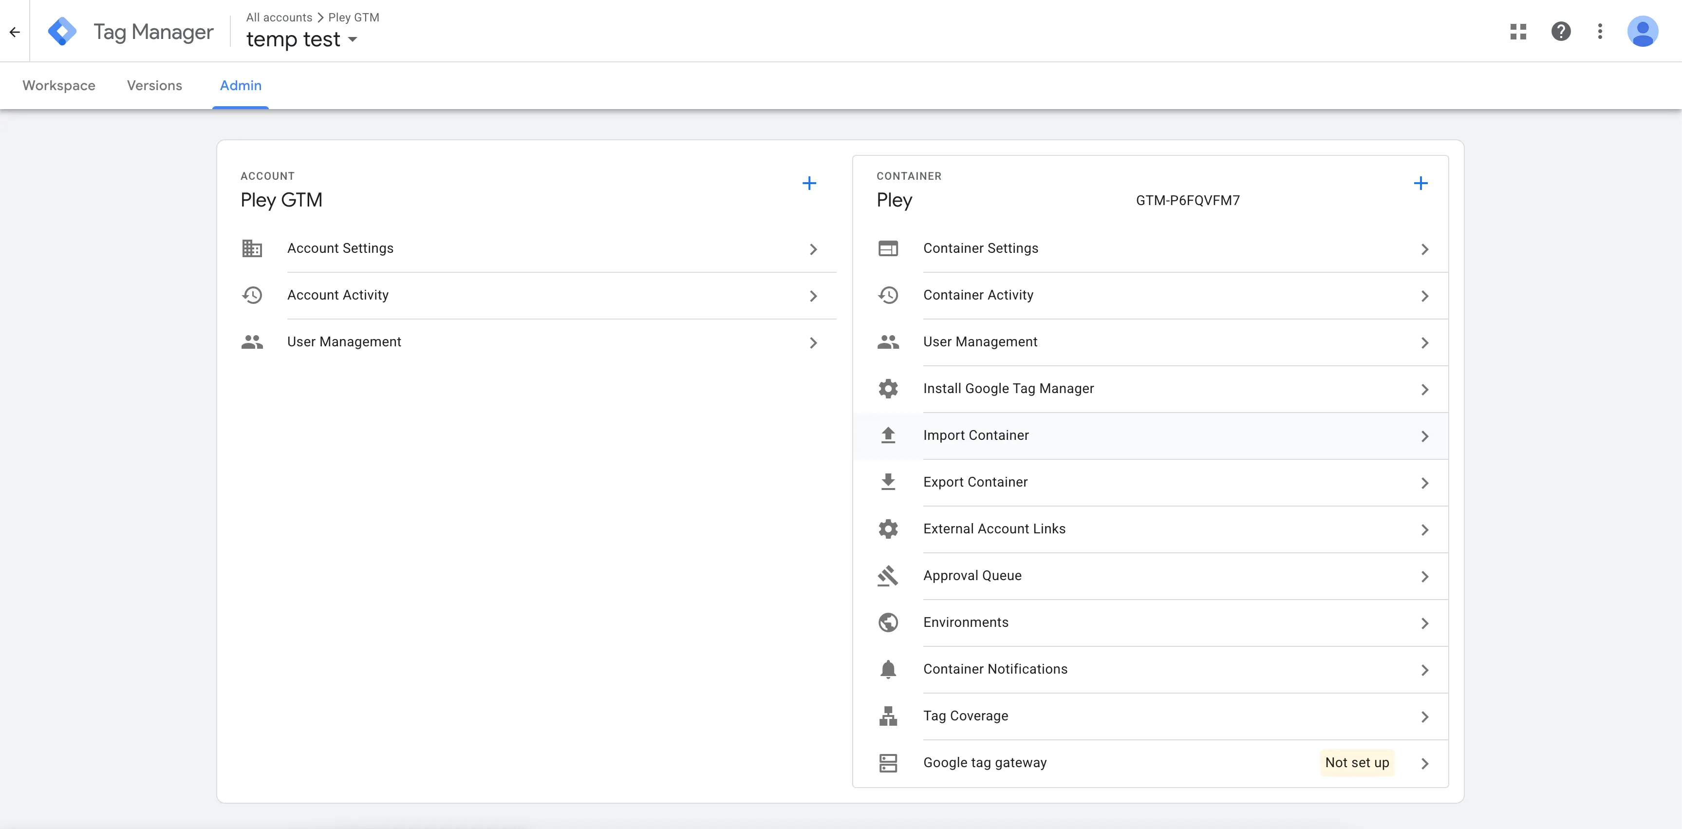Click the Tag Manager logo icon
Viewport: 1682px width, 829px height.
pos(62,31)
